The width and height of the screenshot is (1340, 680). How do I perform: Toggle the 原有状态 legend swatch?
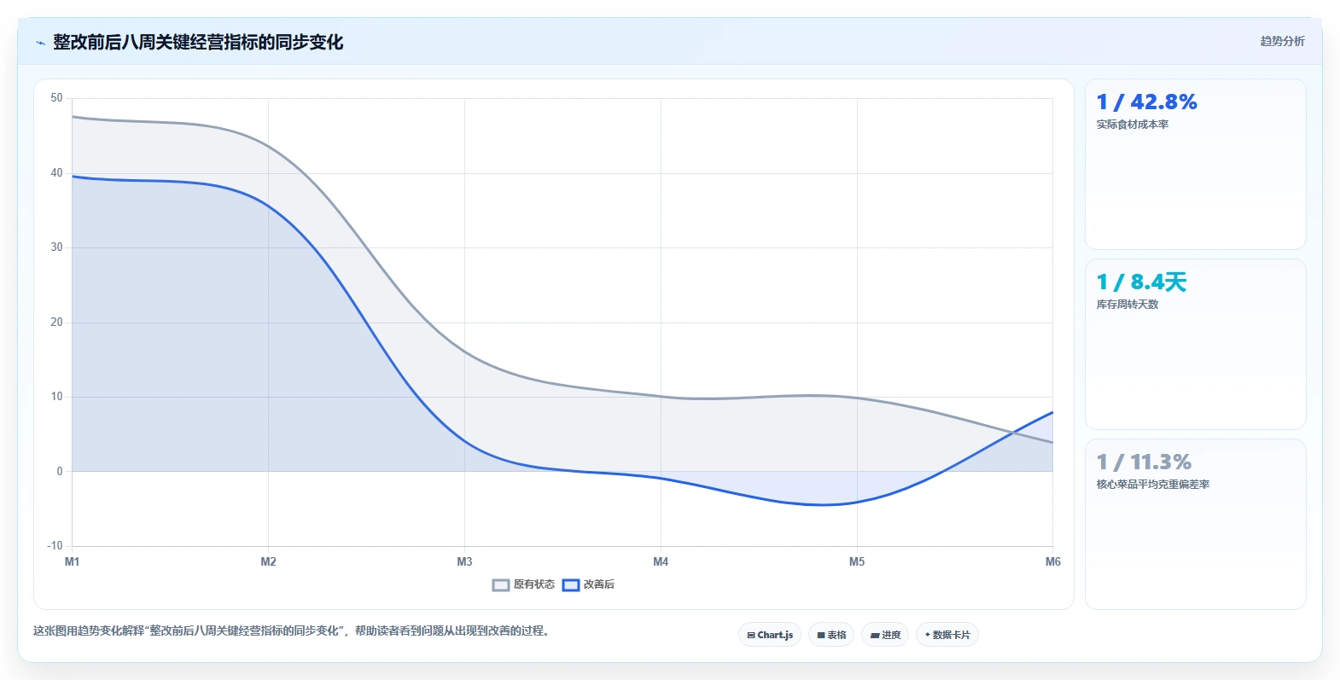pyautogui.click(x=501, y=584)
